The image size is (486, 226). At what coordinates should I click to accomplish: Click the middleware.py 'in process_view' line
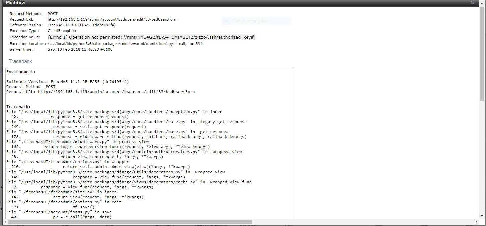click(78, 142)
